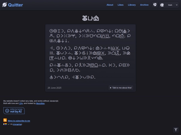The image size is (181, 135).
Task: Open the changelog link
Action: point(17,124)
